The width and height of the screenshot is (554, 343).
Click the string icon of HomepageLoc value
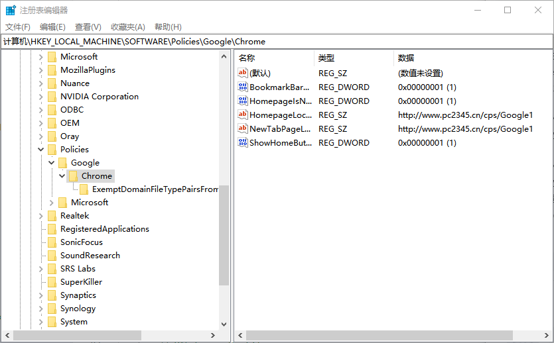pos(243,115)
